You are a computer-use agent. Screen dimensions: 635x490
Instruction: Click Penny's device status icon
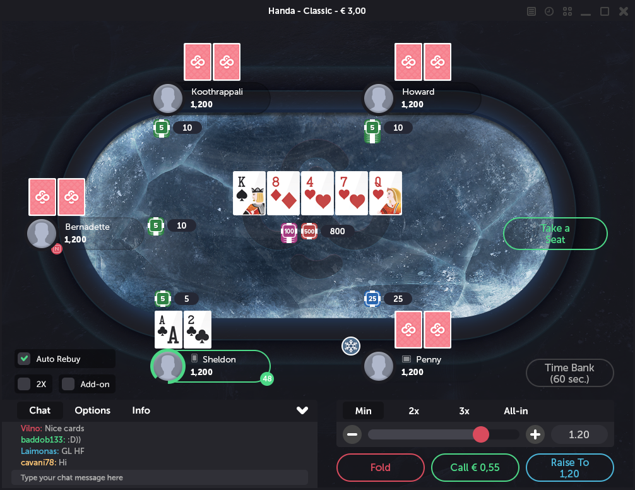(x=407, y=359)
